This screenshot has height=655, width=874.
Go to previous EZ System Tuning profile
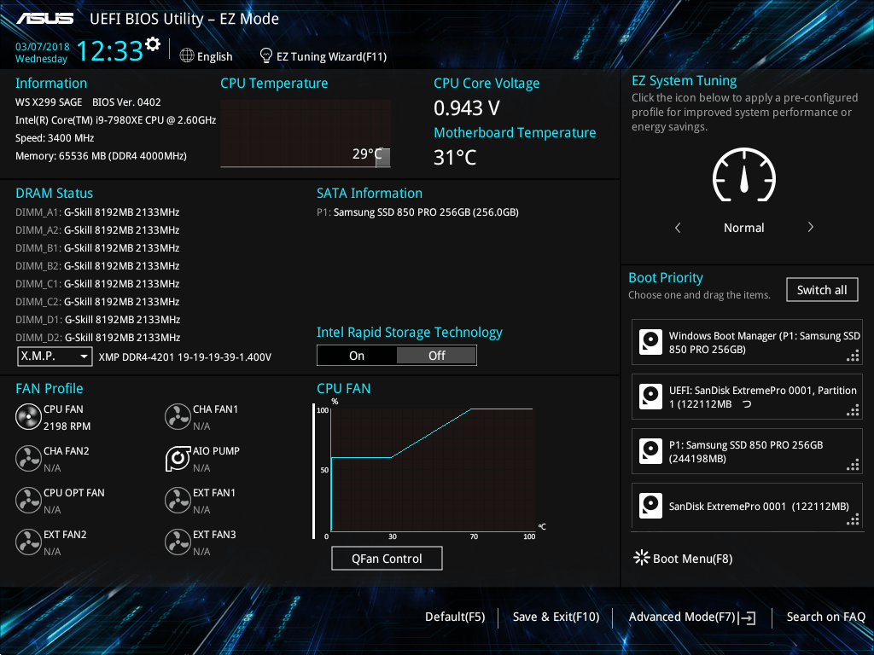coord(678,227)
